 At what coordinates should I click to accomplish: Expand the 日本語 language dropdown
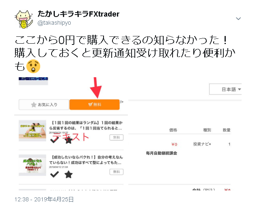(x=225, y=89)
